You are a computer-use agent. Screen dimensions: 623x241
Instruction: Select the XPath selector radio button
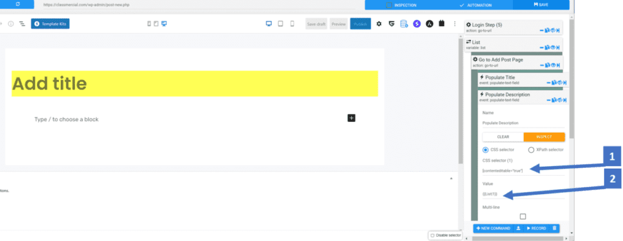pyautogui.click(x=531, y=150)
